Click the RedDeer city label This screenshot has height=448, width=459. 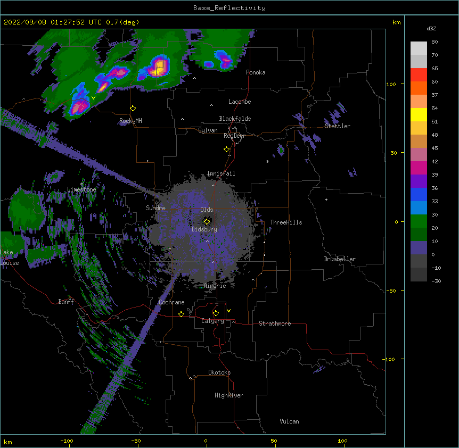point(234,136)
